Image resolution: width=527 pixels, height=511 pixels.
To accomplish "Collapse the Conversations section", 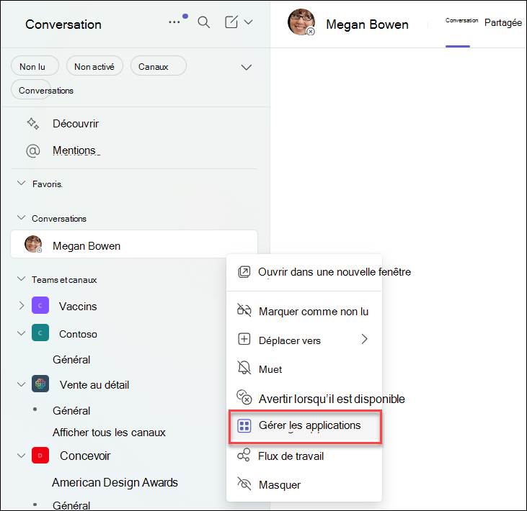I will tap(21, 218).
